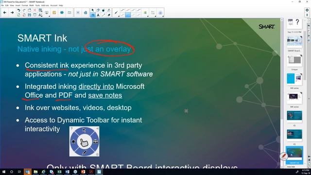Click the floating SMART Ink pen button
The image size is (311, 175).
pyautogui.click(x=284, y=156)
